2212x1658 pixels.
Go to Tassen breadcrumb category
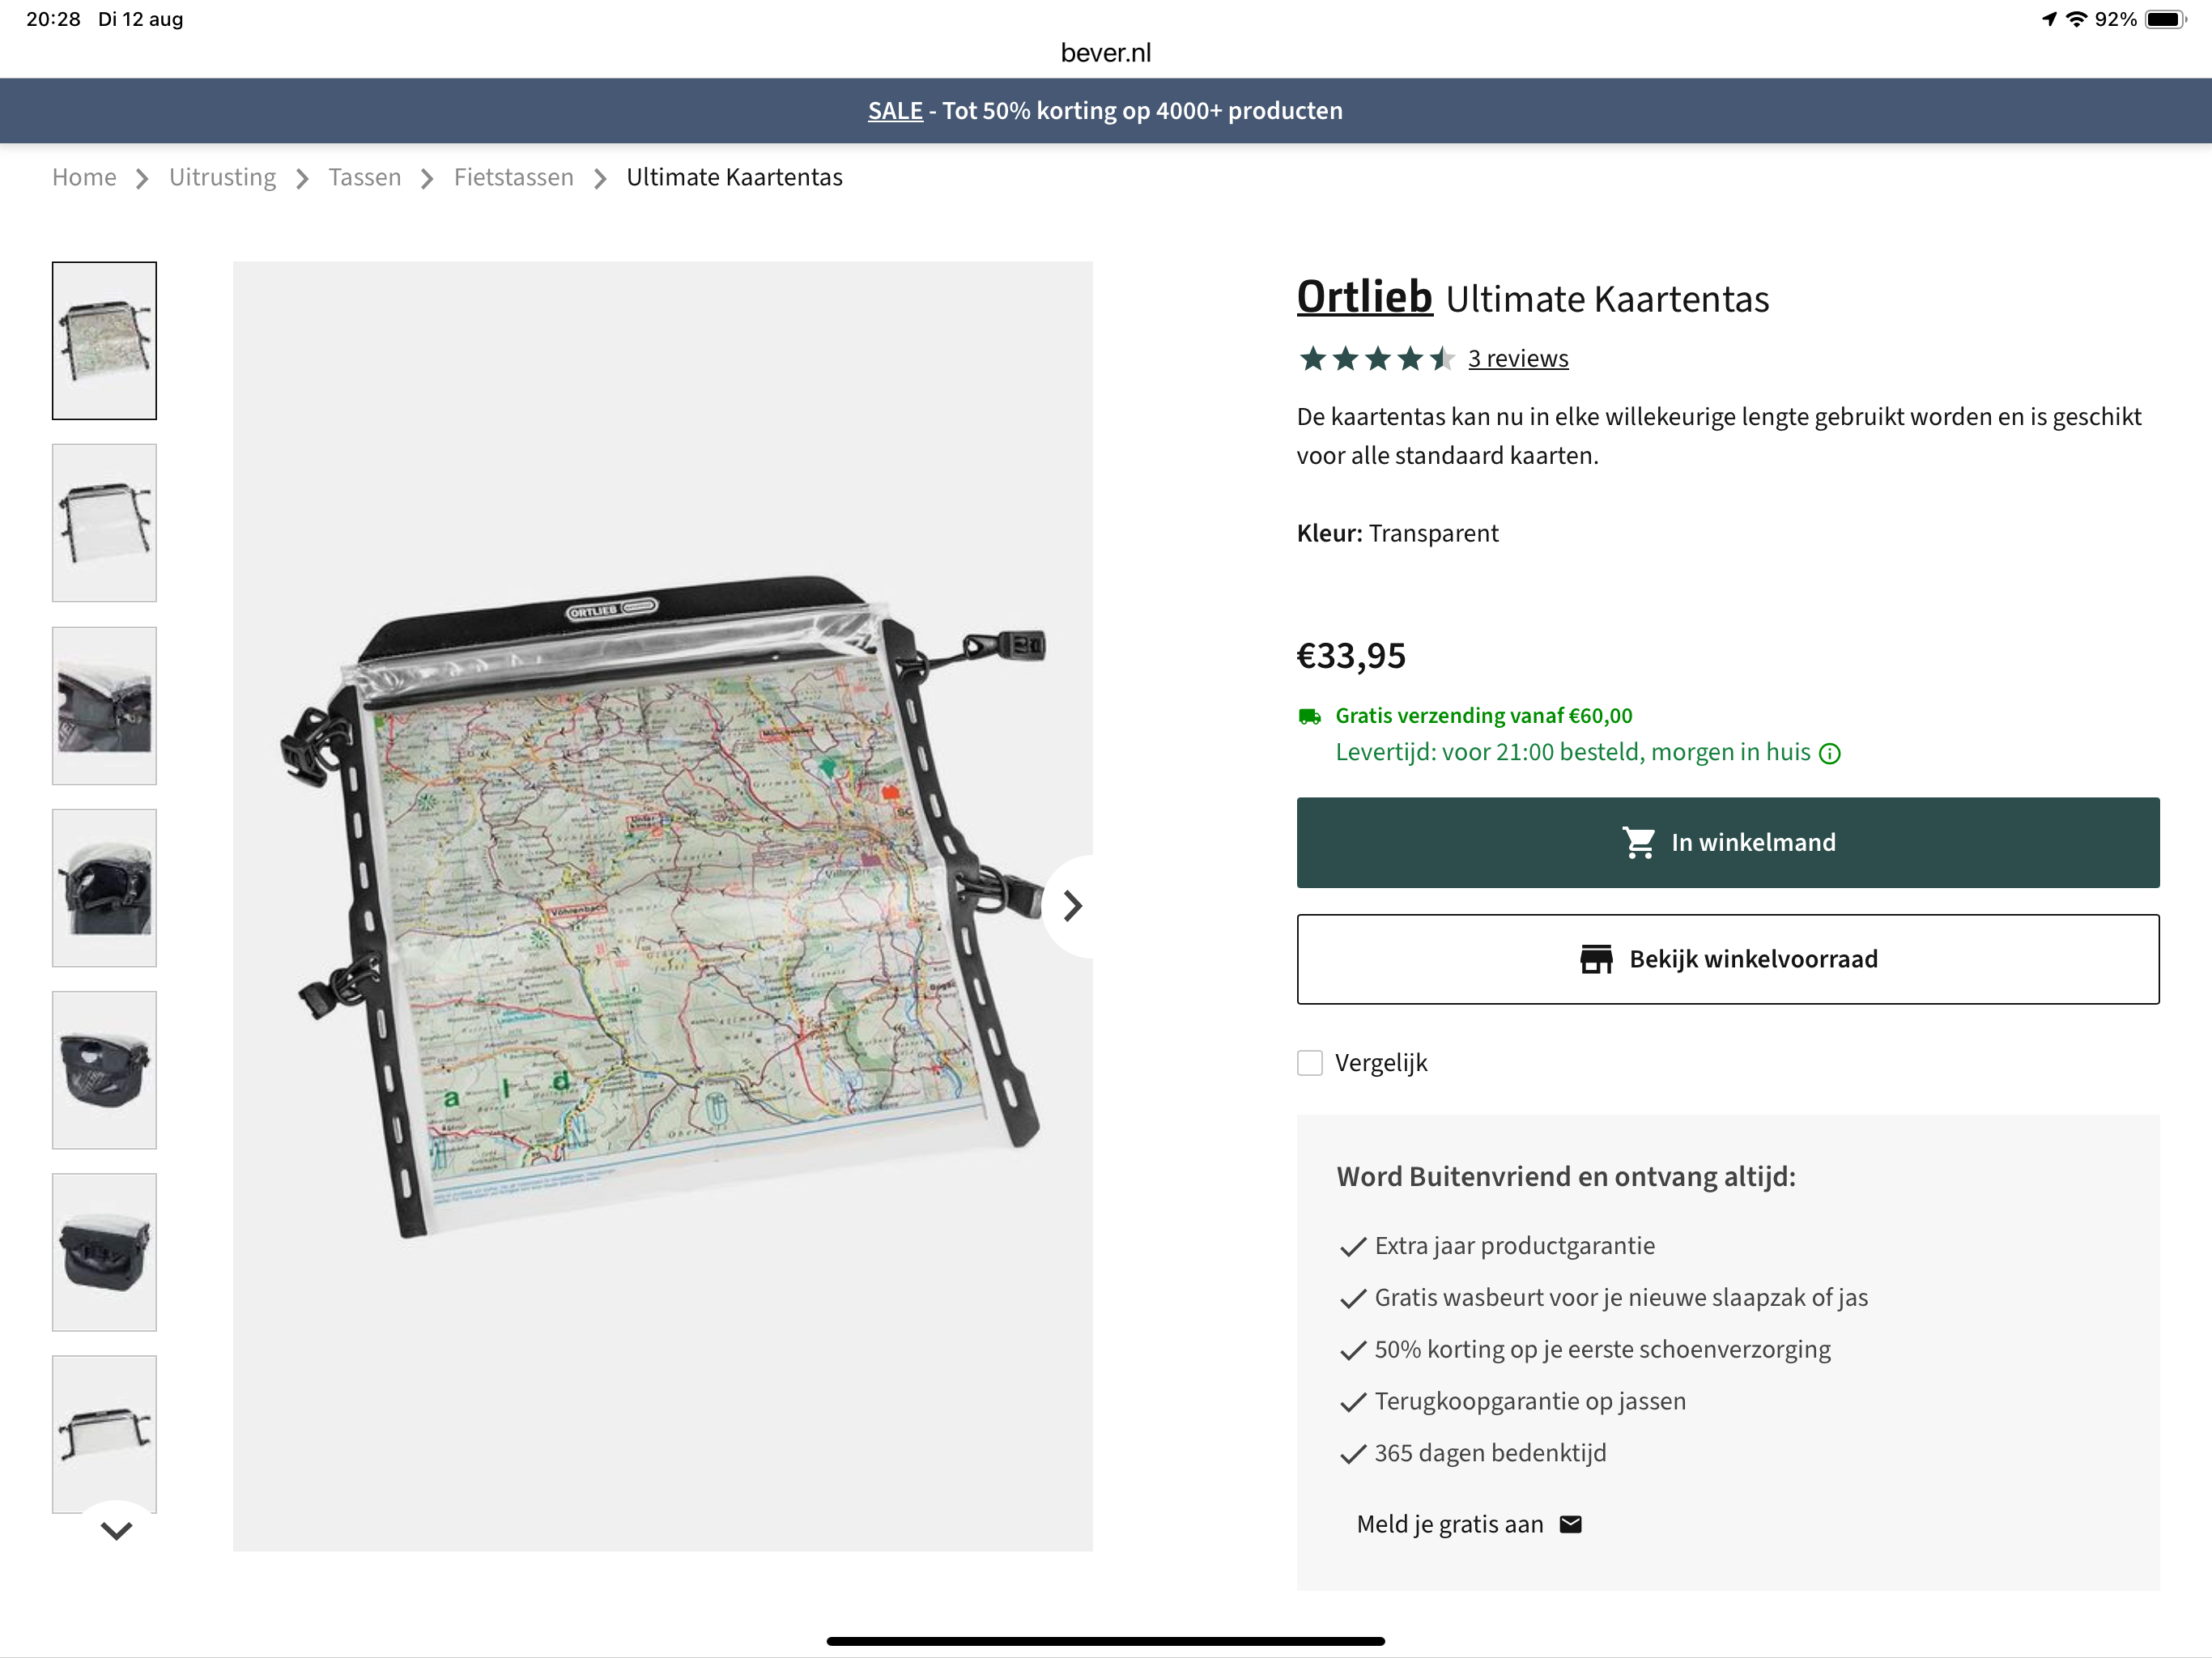(x=364, y=178)
